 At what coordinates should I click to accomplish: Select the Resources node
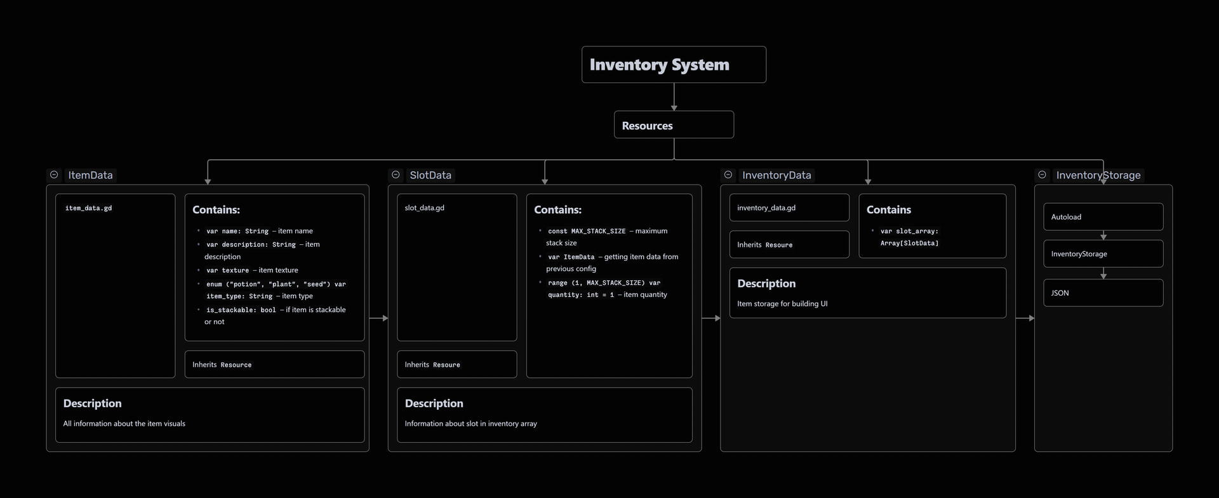click(x=673, y=125)
